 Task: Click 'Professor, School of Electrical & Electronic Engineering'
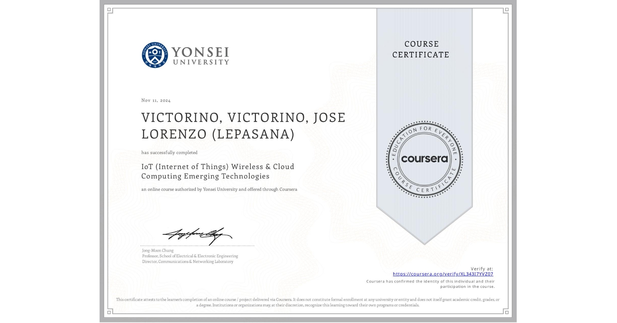190,256
